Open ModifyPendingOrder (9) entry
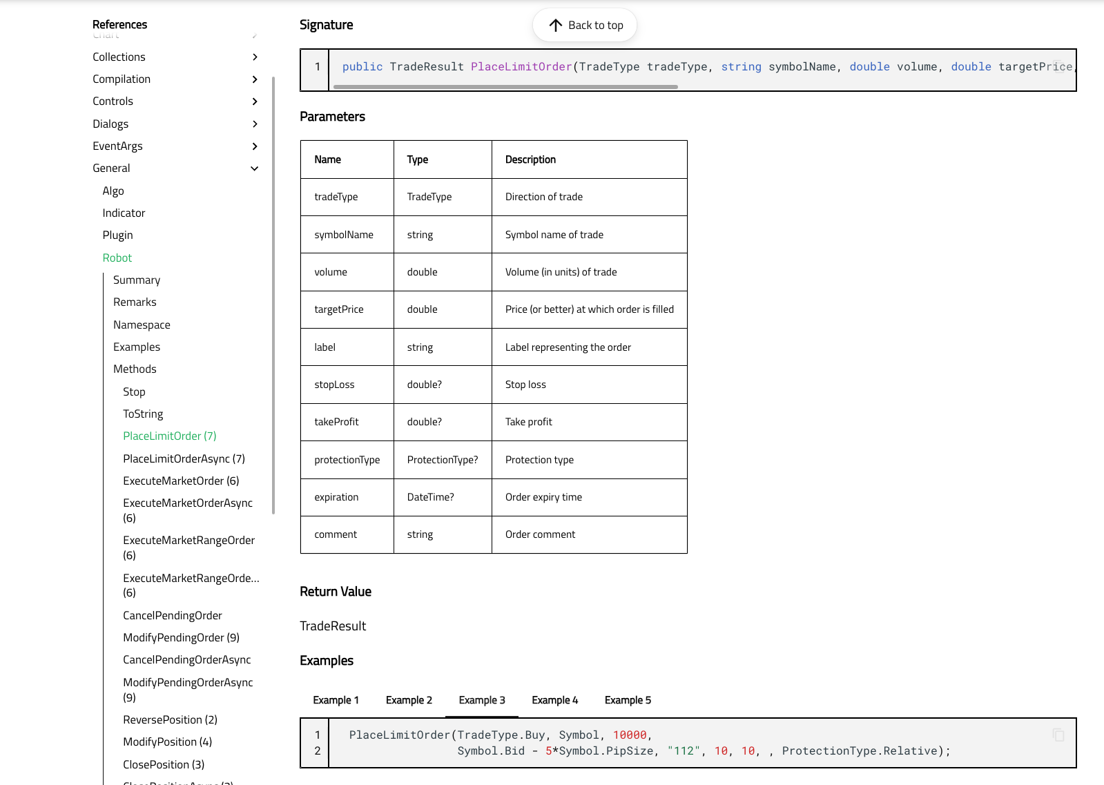1104x785 pixels. pos(181,638)
